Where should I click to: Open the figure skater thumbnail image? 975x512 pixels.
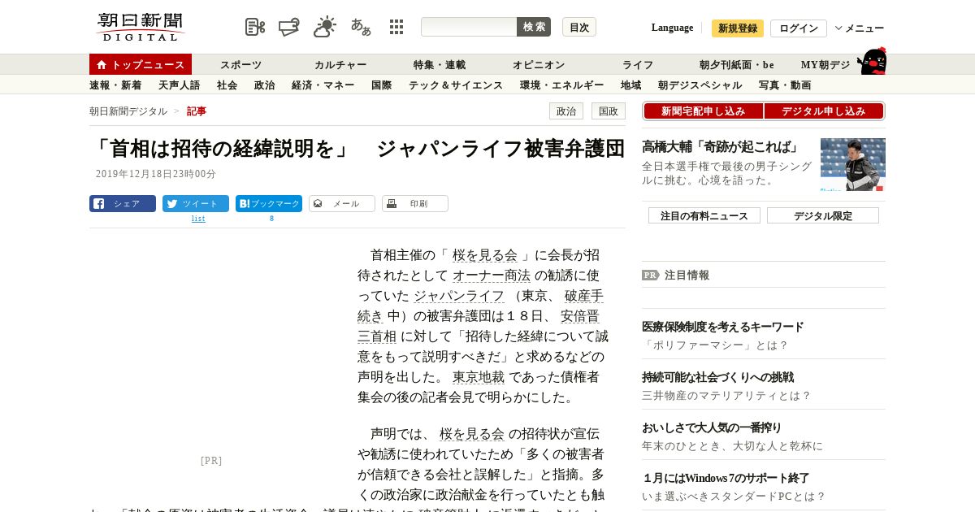coord(853,164)
